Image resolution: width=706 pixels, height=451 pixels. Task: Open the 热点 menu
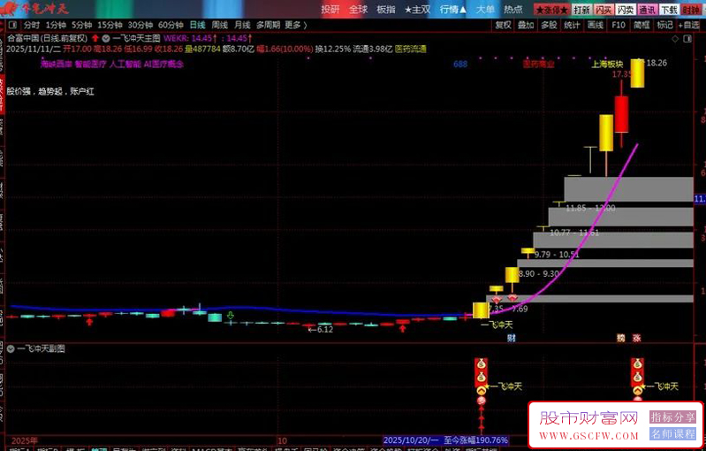[x=512, y=10]
